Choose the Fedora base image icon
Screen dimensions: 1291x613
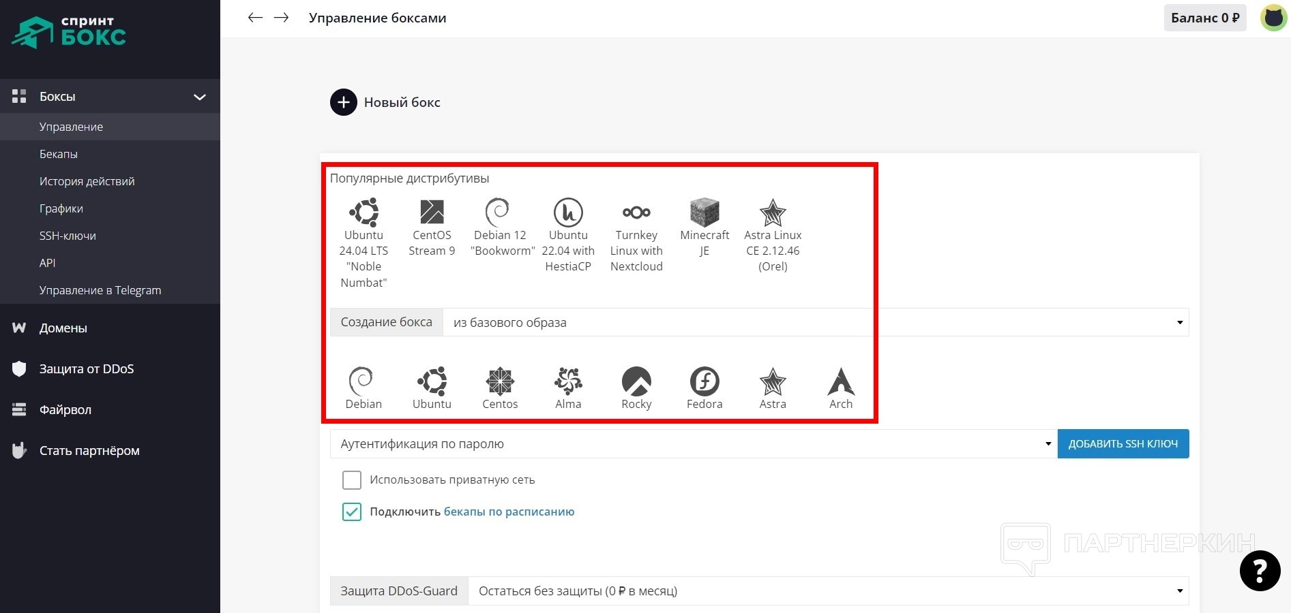point(704,381)
